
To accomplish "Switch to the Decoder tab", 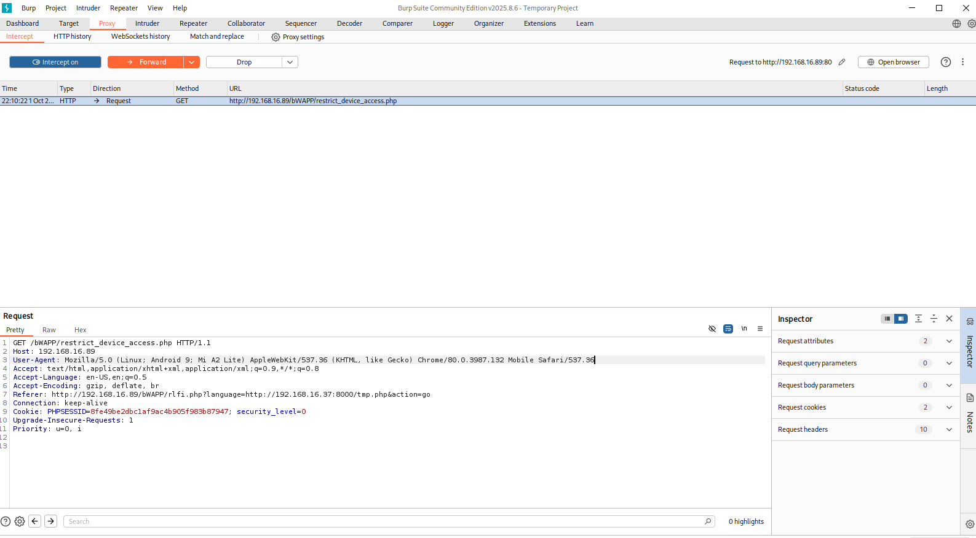I will (x=349, y=23).
